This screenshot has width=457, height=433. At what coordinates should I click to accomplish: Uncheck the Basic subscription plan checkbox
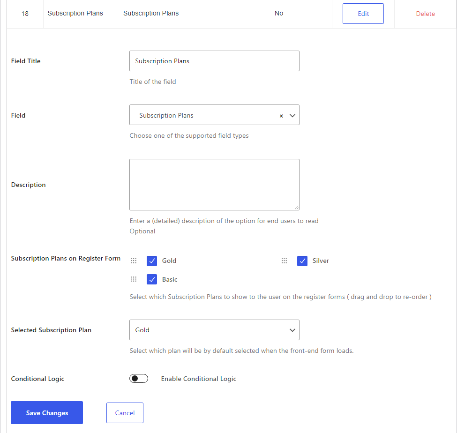pos(152,279)
